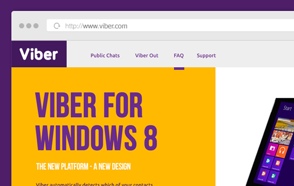Click the leftmost gray window control dot
This screenshot has width=294, height=186.
[x=22, y=26]
